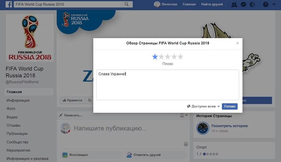281x162 pixels.
Task: Click Вячеслав profile avatar in top bar
Action: (157, 4)
